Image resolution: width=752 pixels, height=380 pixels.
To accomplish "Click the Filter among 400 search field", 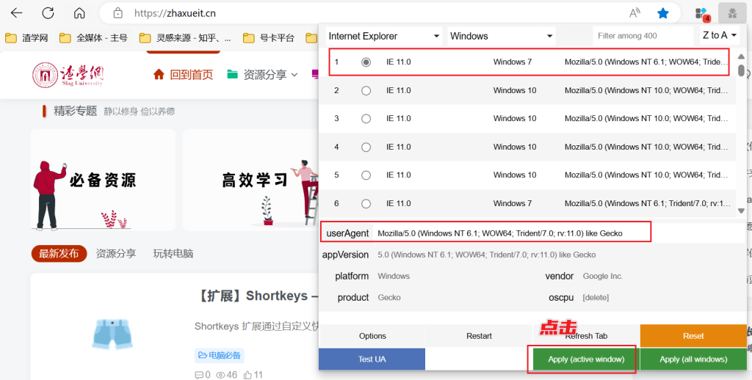I will coord(643,36).
